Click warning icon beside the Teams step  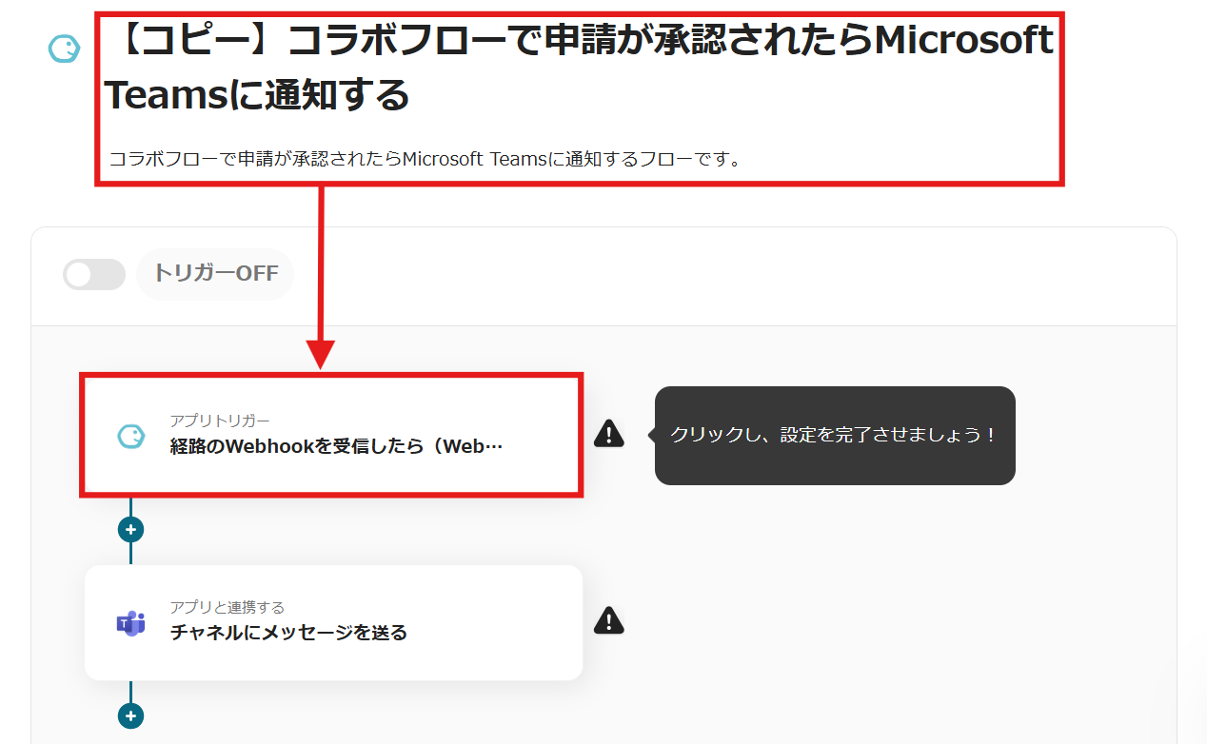coord(609,621)
